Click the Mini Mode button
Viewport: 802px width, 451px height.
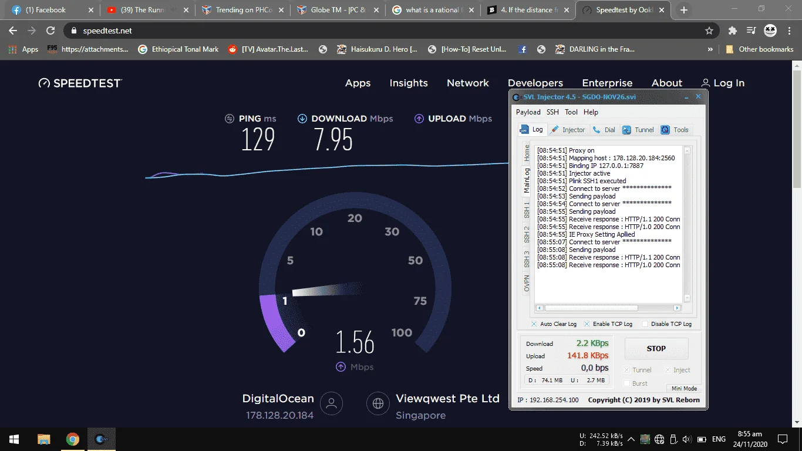tap(684, 389)
